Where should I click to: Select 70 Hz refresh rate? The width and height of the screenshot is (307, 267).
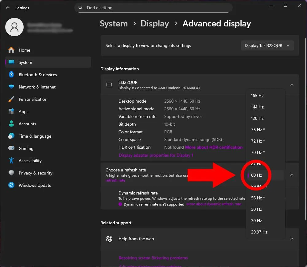[x=265, y=152]
